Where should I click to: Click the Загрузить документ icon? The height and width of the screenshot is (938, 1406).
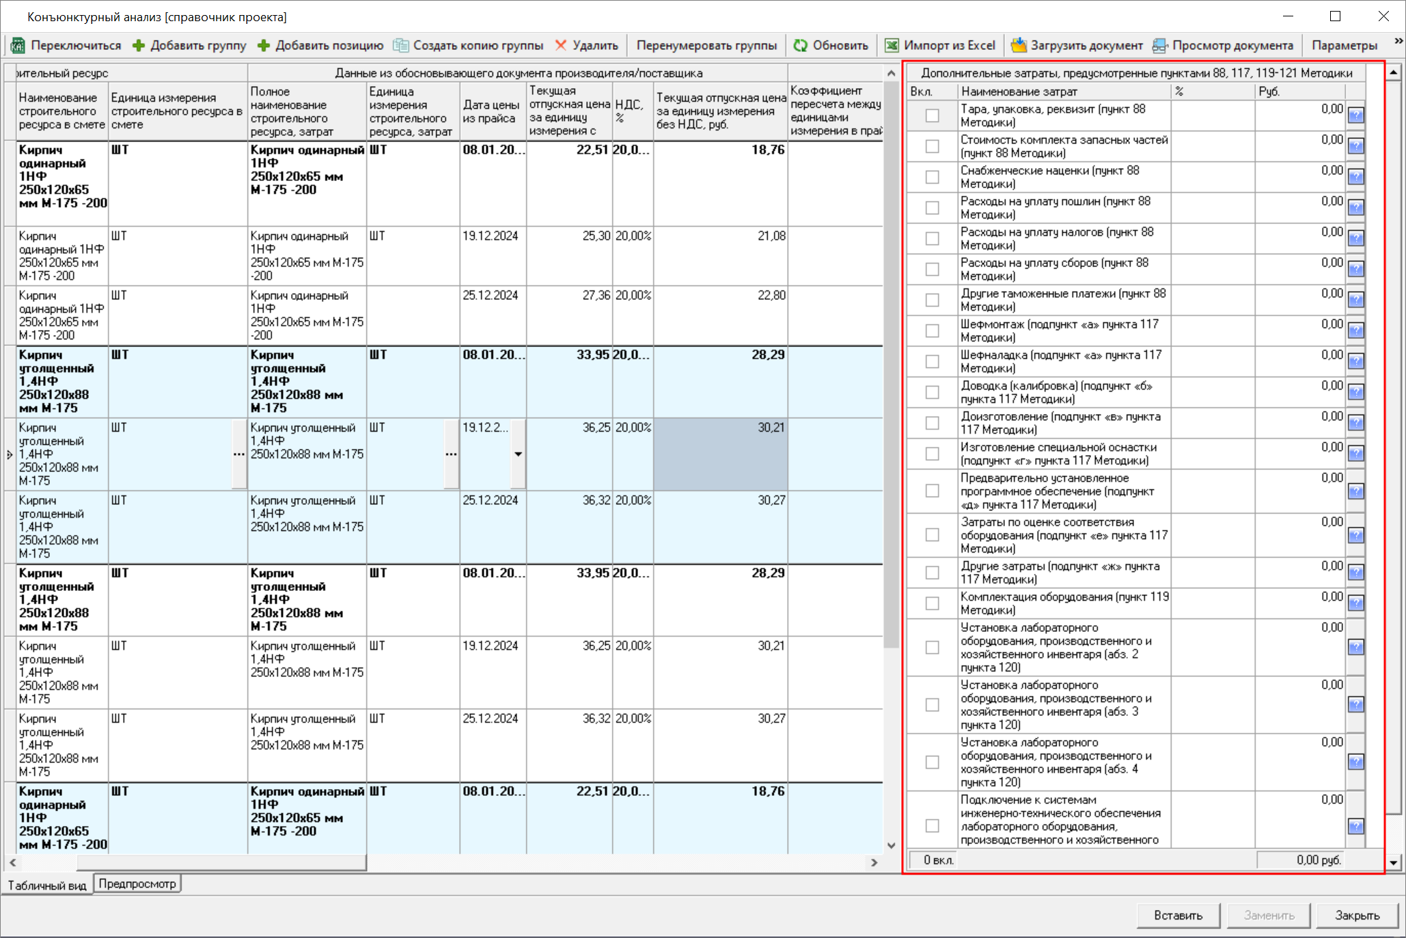(x=1019, y=45)
